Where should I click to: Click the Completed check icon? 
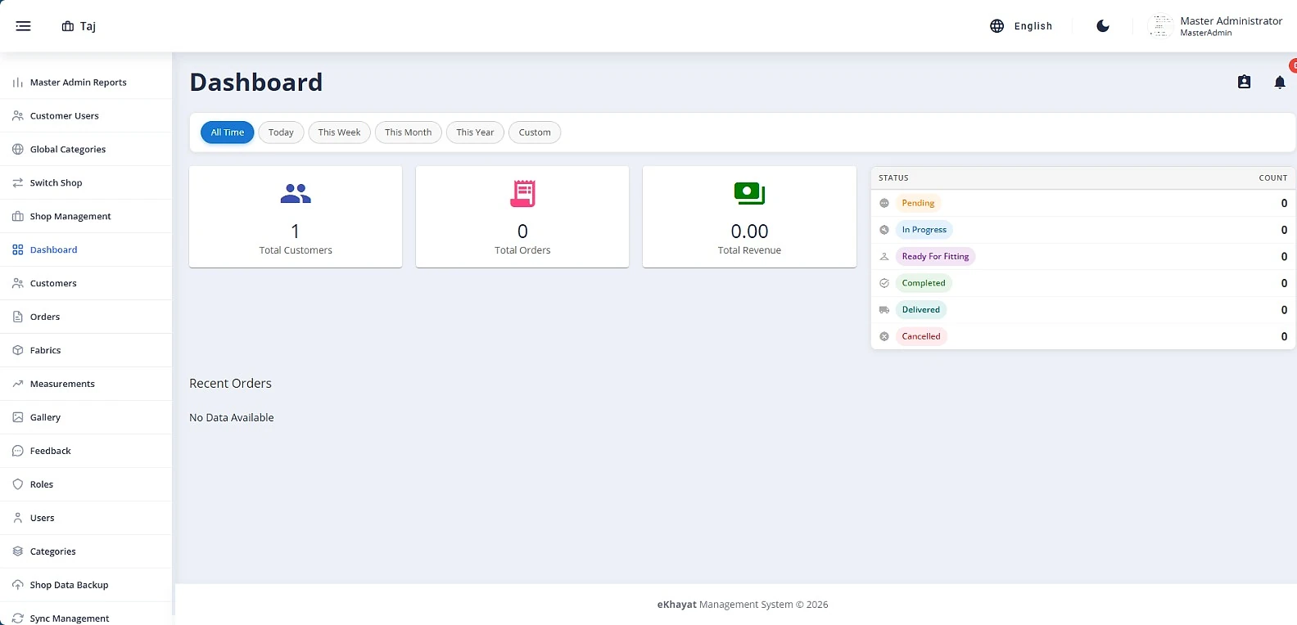tap(884, 283)
